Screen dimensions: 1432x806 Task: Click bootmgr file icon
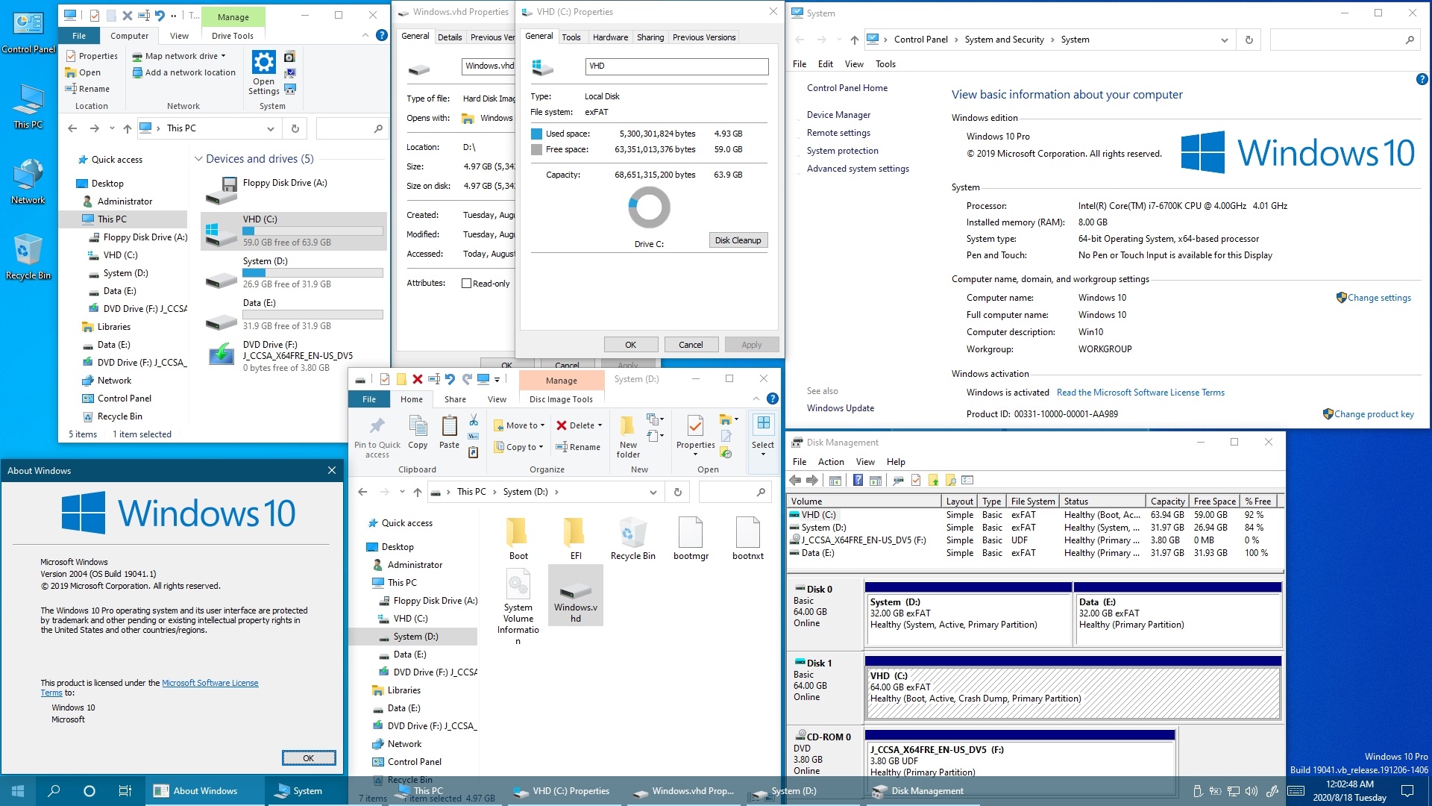(x=691, y=538)
